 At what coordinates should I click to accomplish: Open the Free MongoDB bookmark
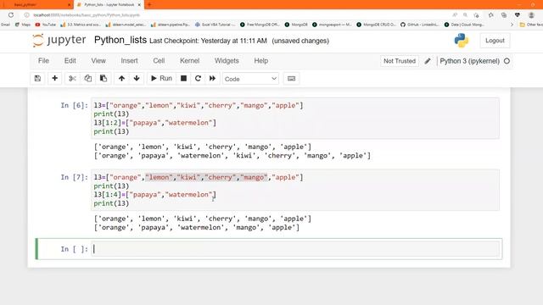[260, 25]
